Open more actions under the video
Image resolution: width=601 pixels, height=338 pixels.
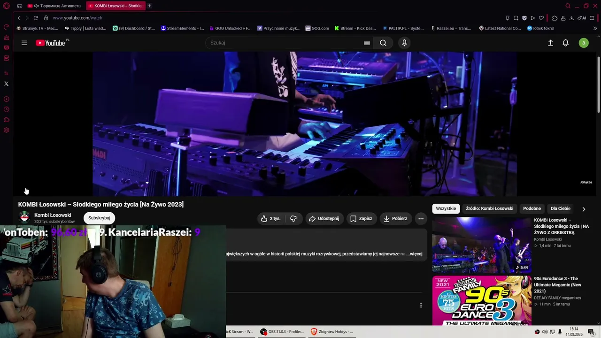(x=421, y=218)
